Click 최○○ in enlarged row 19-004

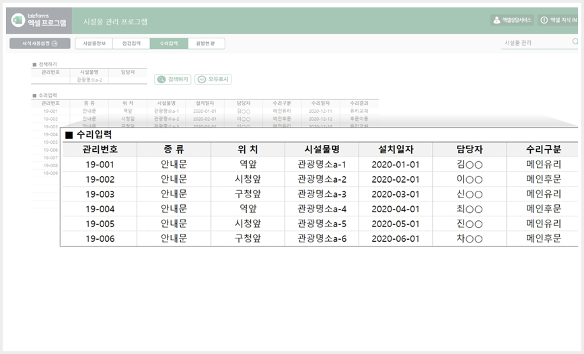tap(470, 209)
